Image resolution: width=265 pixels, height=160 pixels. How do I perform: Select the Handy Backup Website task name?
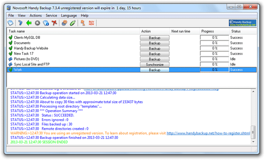[31, 48]
